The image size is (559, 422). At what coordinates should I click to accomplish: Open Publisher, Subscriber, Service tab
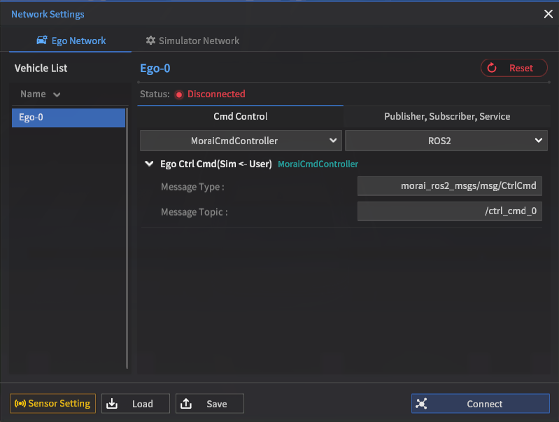pos(446,116)
